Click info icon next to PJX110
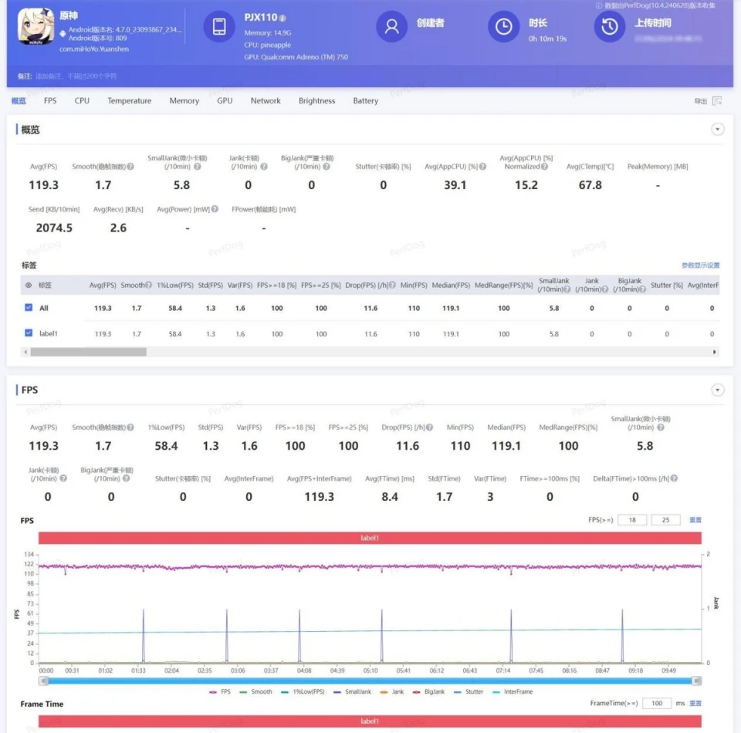The width and height of the screenshot is (741, 733). coord(283,18)
